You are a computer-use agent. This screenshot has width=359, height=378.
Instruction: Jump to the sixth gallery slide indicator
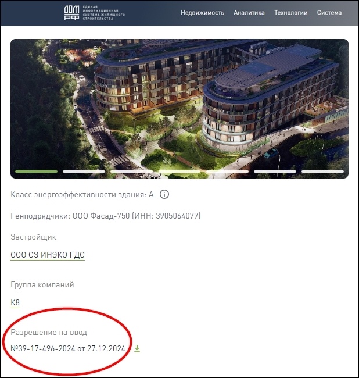275,172
